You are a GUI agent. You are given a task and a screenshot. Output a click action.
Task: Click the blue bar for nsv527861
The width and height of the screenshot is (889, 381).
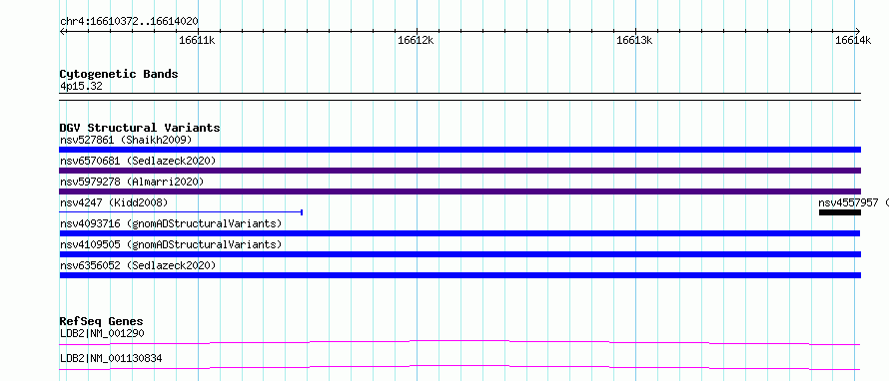coord(460,150)
